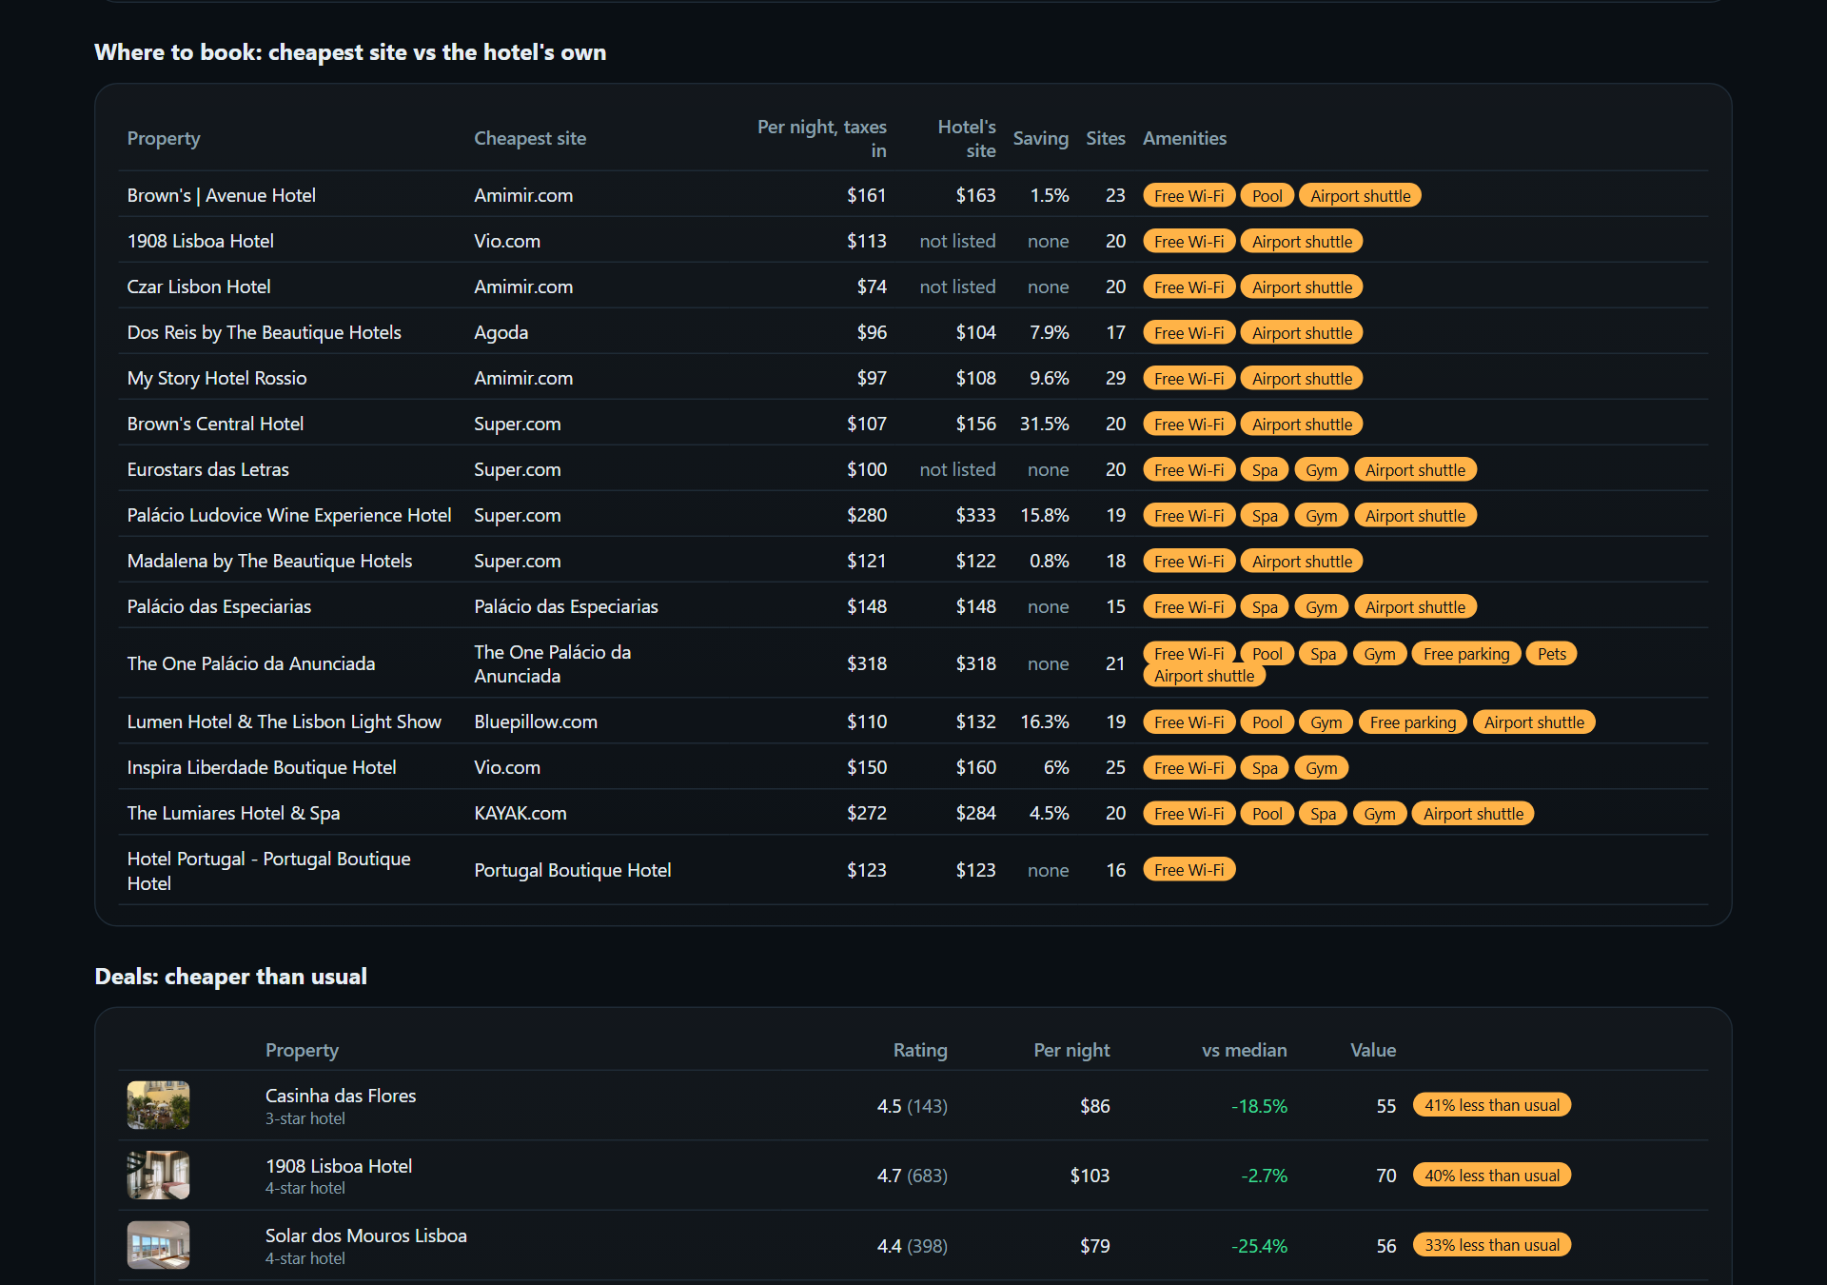
Task: Click Gym tag in Eurostars das Letras row
Action: click(x=1321, y=470)
